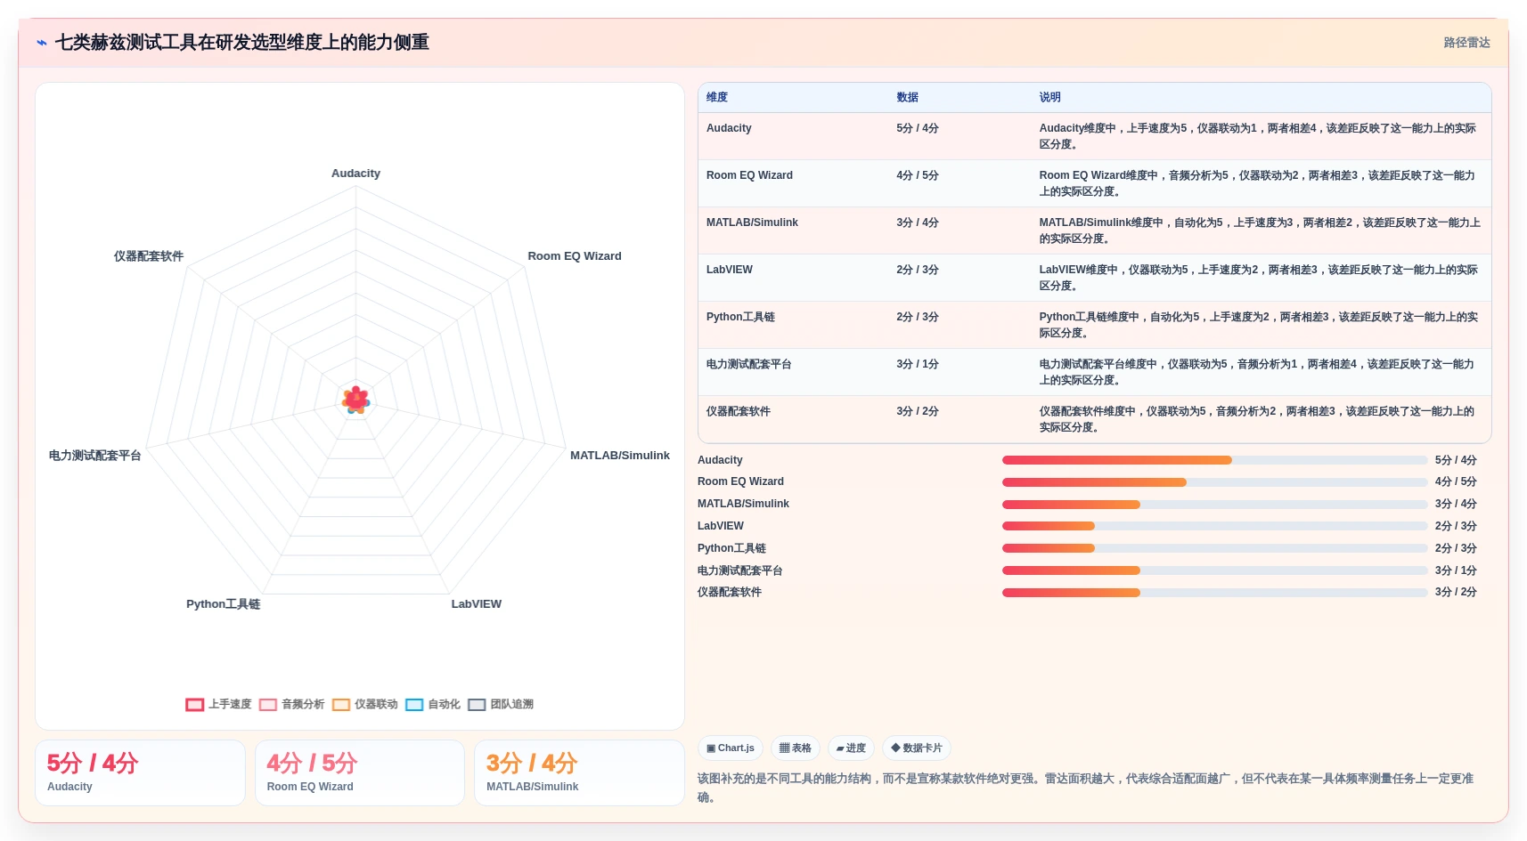Click the 路径雷达 label
This screenshot has height=841, width=1527.
(x=1466, y=43)
